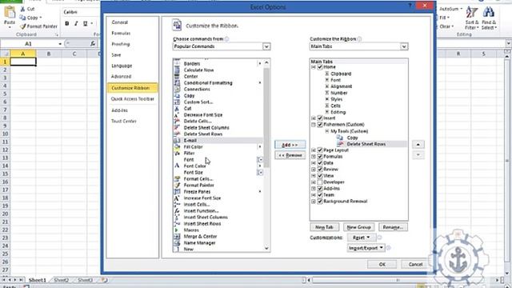Open the Reset customizations dropdown
The height and width of the screenshot is (288, 512).
362,238
